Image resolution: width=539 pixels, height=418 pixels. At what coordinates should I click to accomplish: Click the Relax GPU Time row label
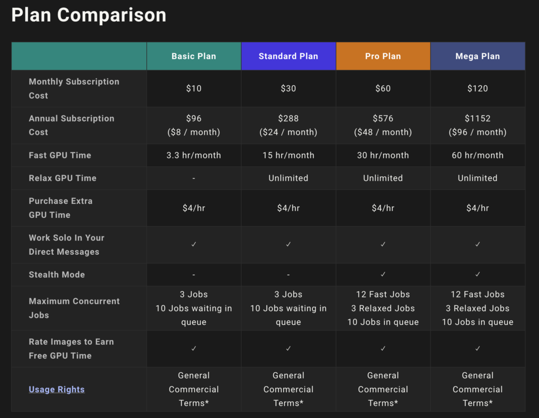click(x=63, y=178)
